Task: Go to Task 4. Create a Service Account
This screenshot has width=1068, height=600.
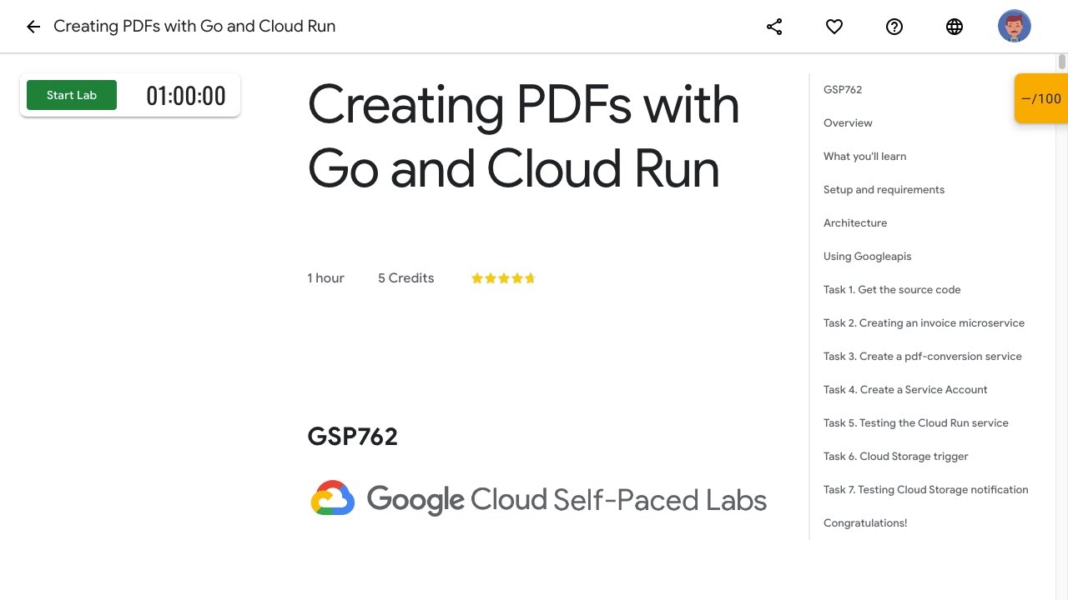Action: 905,389
